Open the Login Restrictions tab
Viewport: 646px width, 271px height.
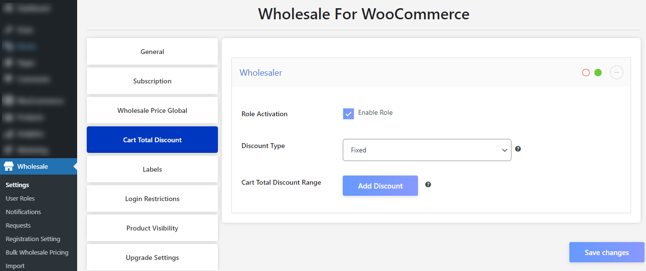tap(152, 199)
